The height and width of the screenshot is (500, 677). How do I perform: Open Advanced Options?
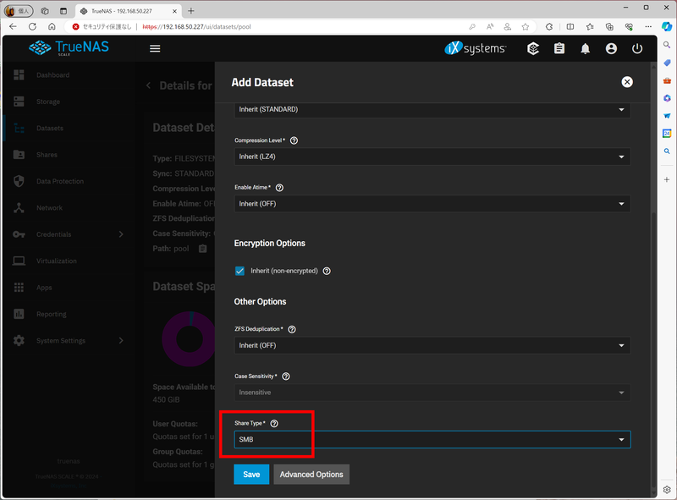[x=311, y=475]
